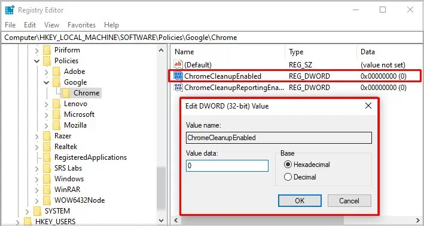This screenshot has width=424, height=226.
Task: Select the Hexadecimal base option
Action: tap(288, 164)
